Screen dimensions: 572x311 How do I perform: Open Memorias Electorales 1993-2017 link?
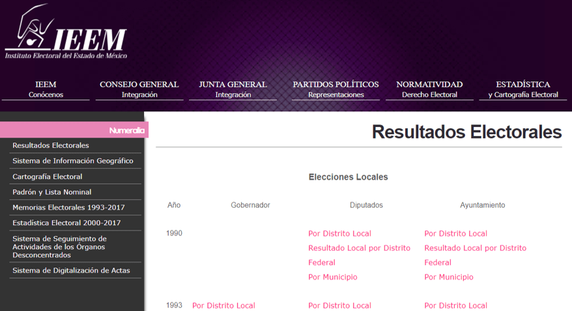[68, 208]
